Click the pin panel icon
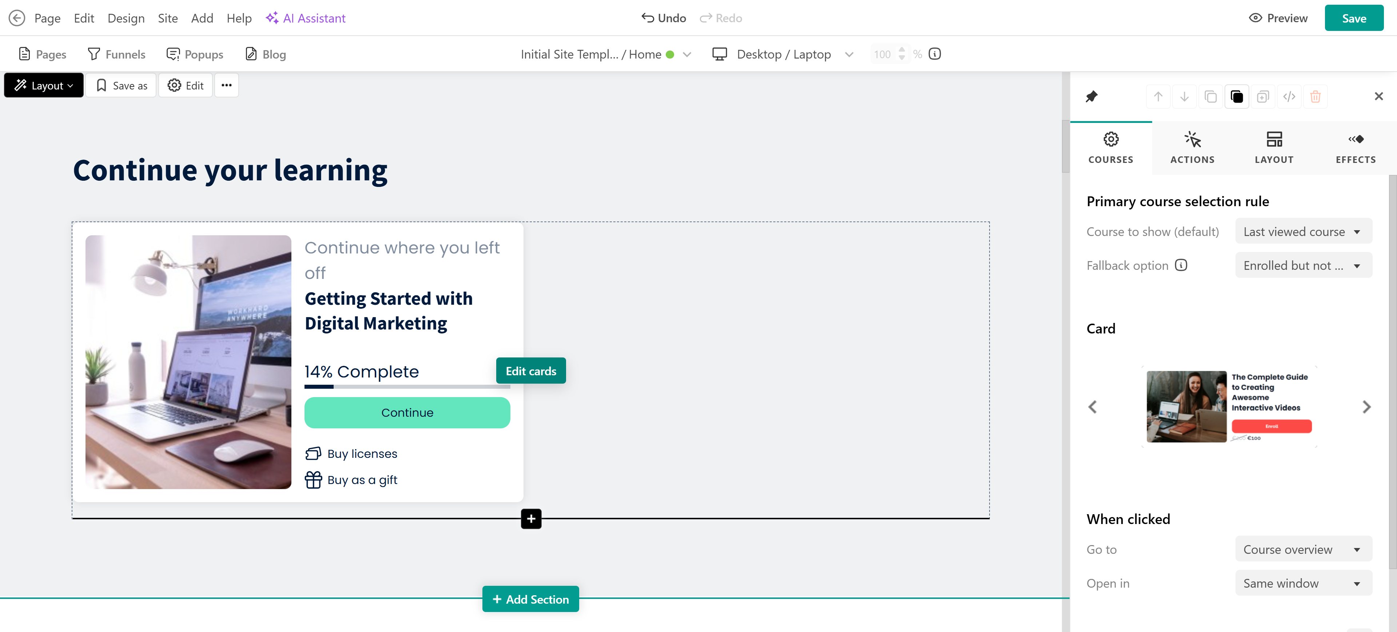 1091,96
